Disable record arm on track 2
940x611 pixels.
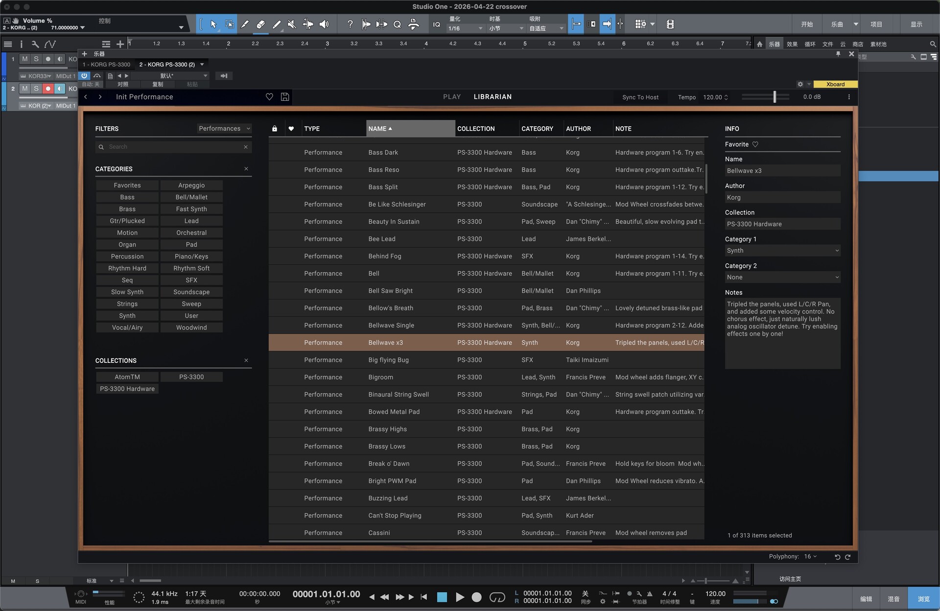pyautogui.click(x=48, y=89)
